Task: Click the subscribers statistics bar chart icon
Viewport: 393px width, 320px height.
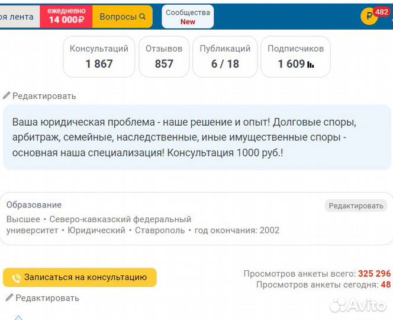Action: [x=311, y=64]
